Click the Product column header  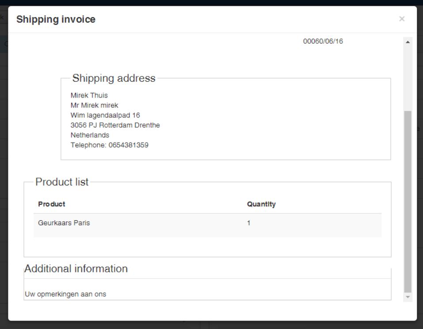[52, 204]
